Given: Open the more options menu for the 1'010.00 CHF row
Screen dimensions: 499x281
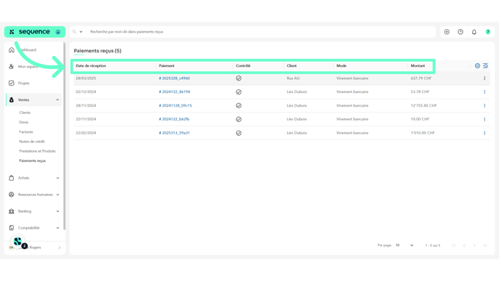Looking at the screenshot, I should pos(484,133).
